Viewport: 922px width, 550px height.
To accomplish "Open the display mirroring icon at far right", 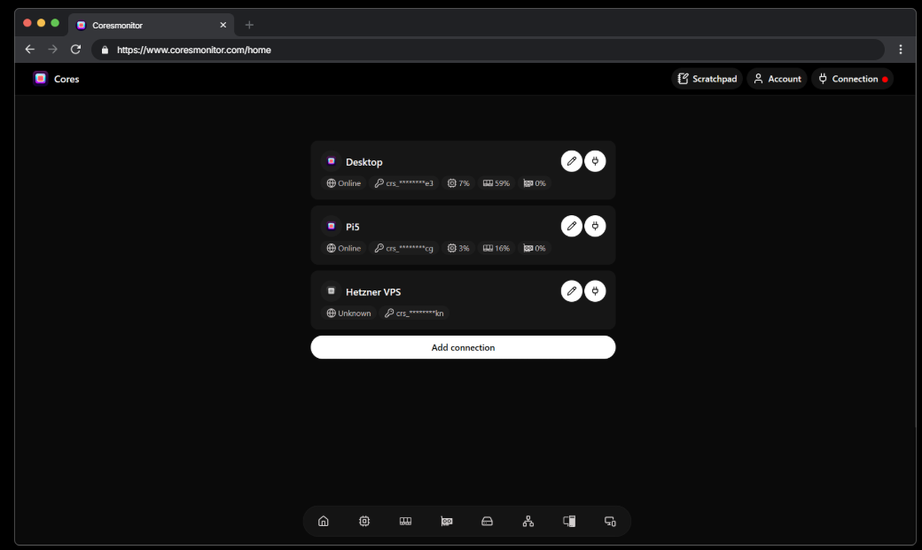I will pos(610,521).
